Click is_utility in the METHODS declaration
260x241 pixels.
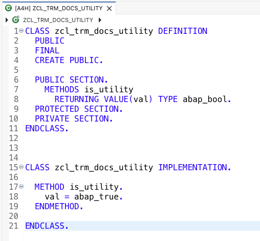(x=109, y=90)
